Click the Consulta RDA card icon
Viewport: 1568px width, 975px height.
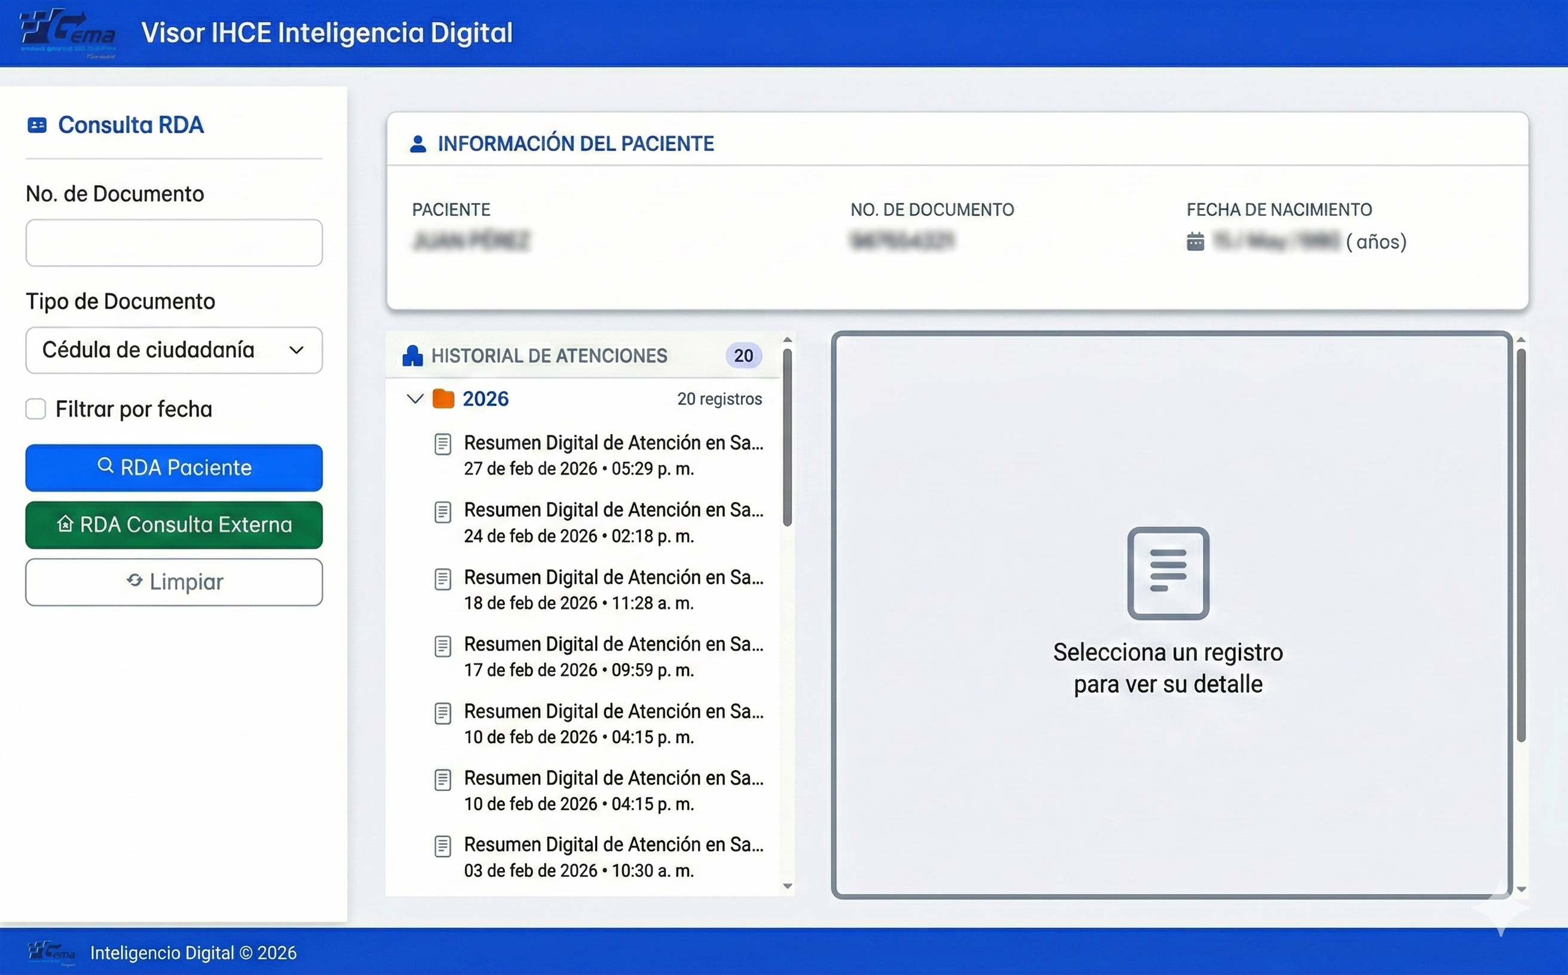point(37,125)
